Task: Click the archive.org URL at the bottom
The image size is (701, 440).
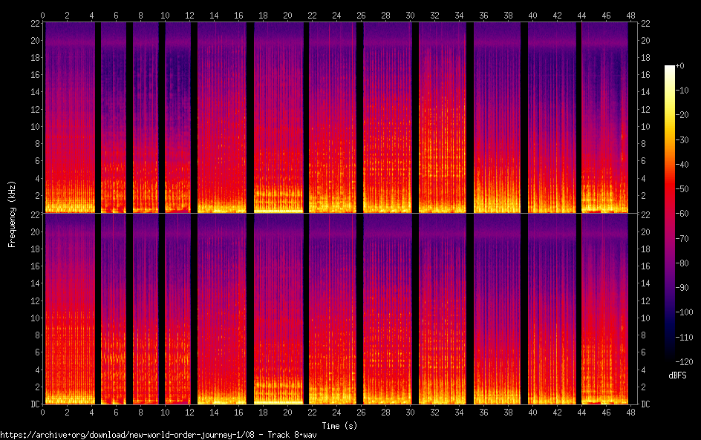Action: [x=158, y=434]
